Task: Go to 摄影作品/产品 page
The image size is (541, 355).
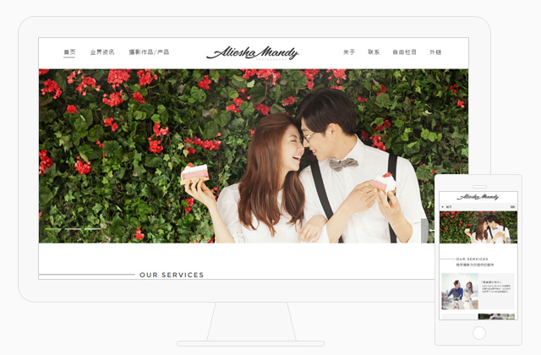Action: (149, 52)
